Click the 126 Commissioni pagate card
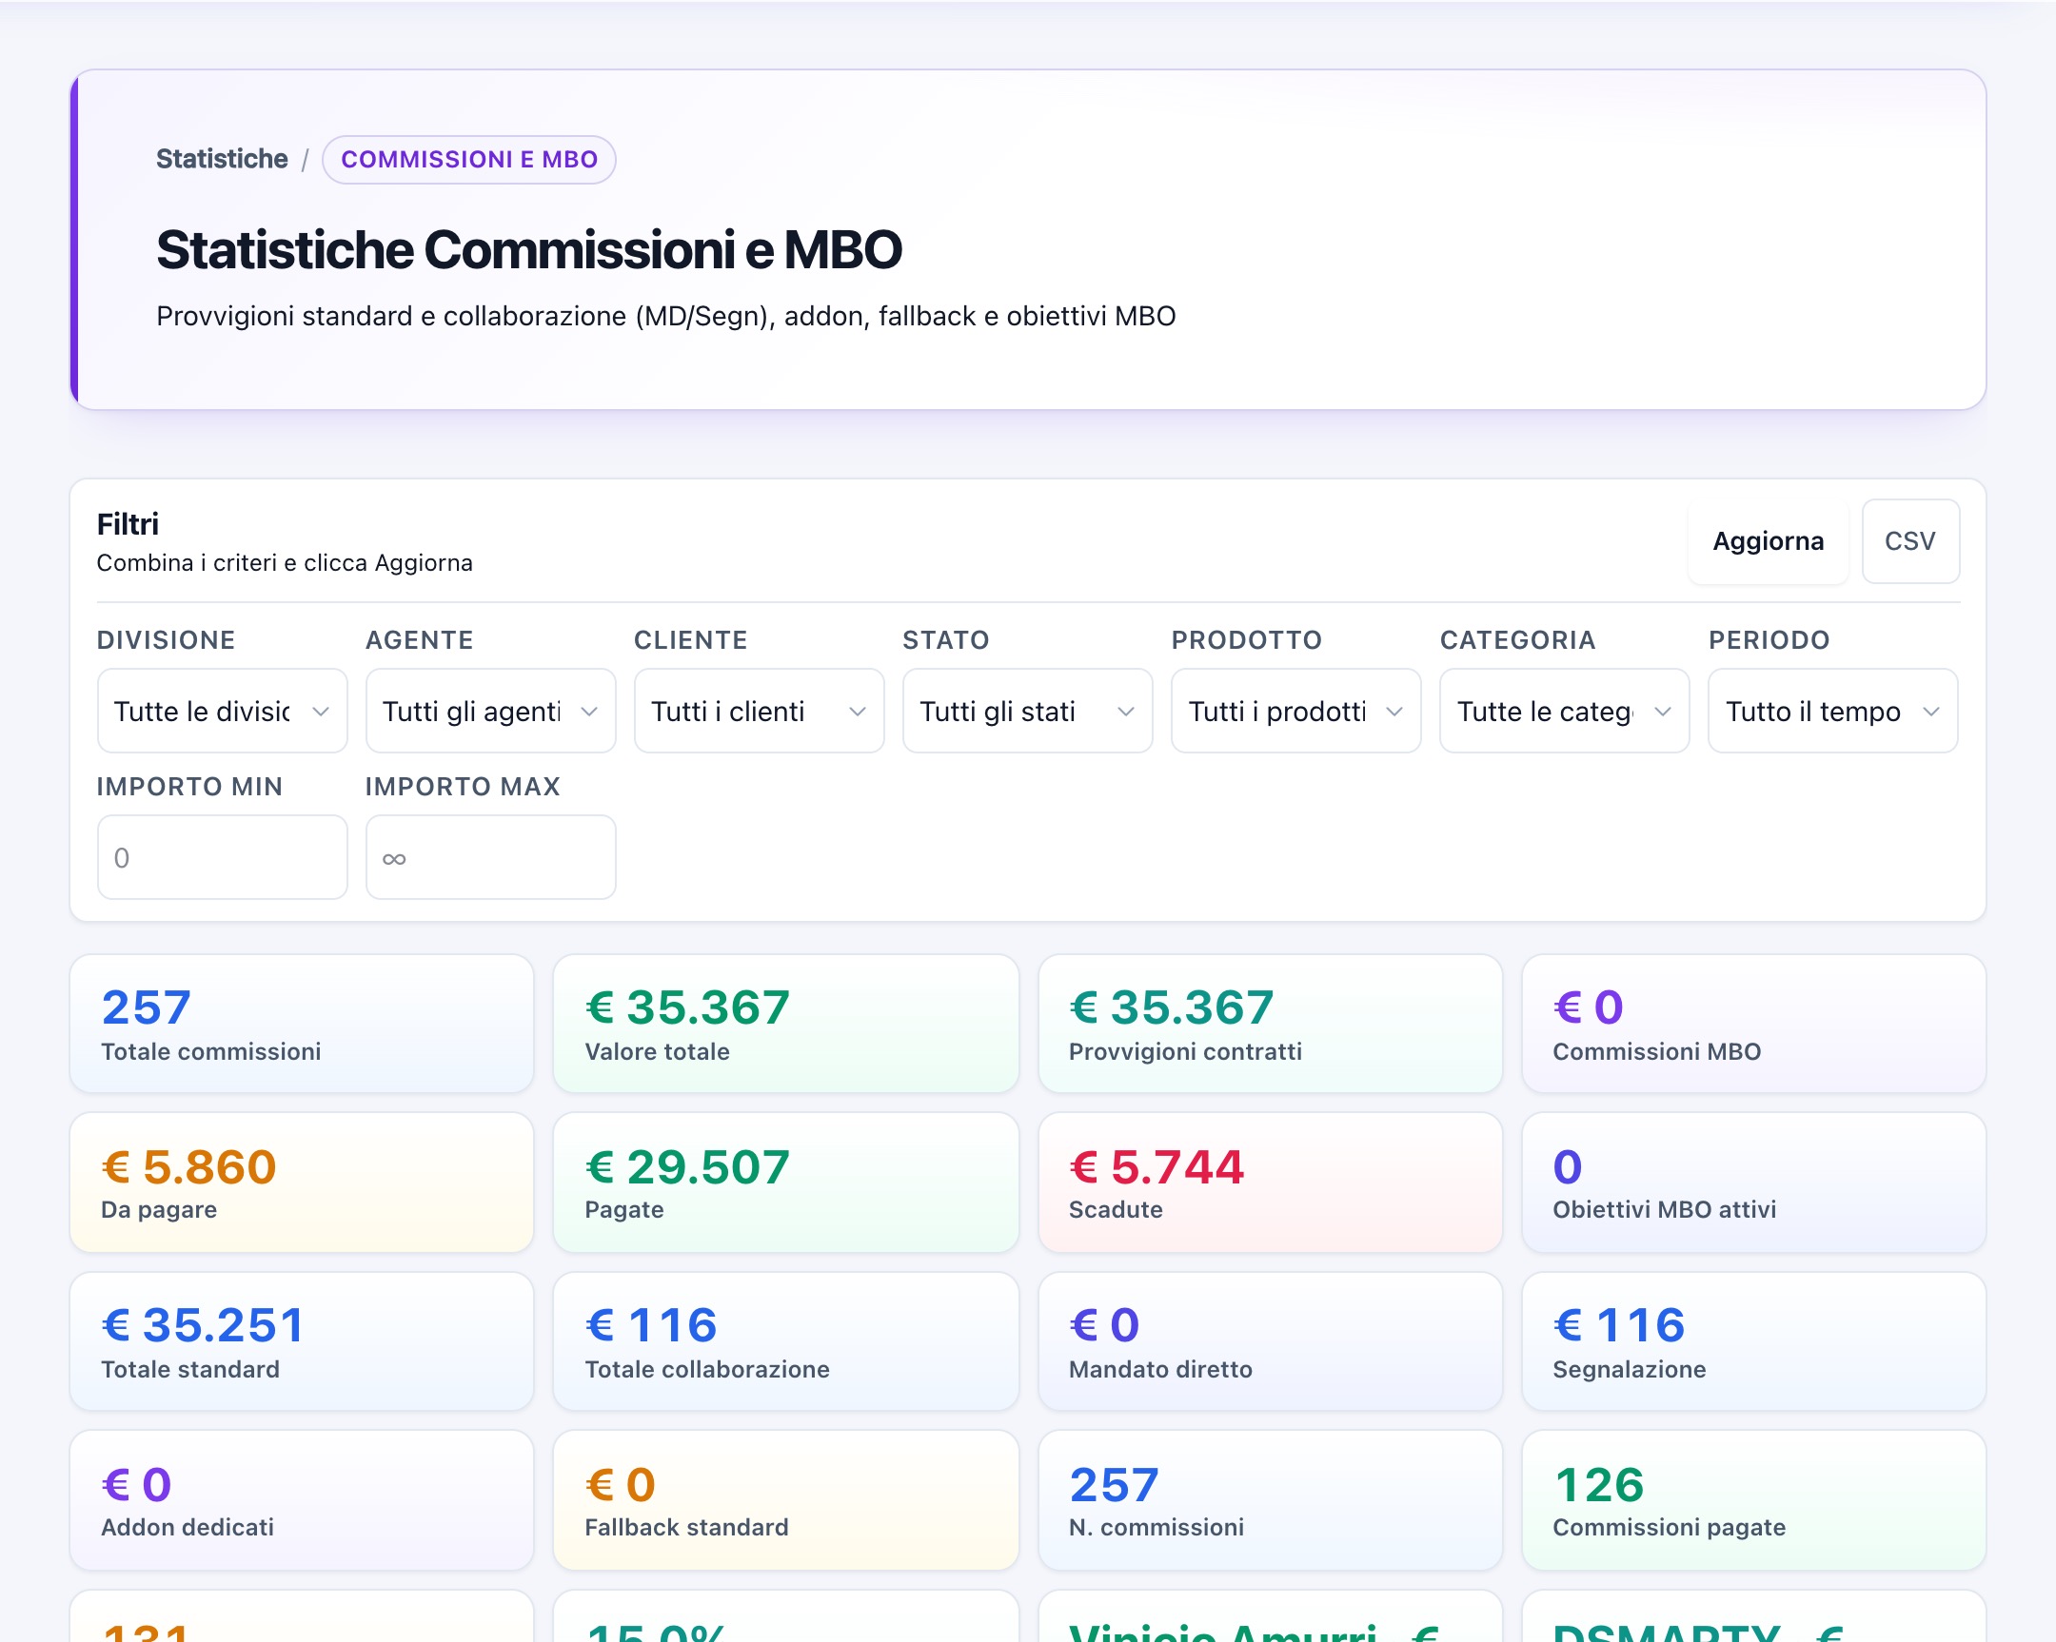The image size is (2056, 1642). (1753, 1501)
